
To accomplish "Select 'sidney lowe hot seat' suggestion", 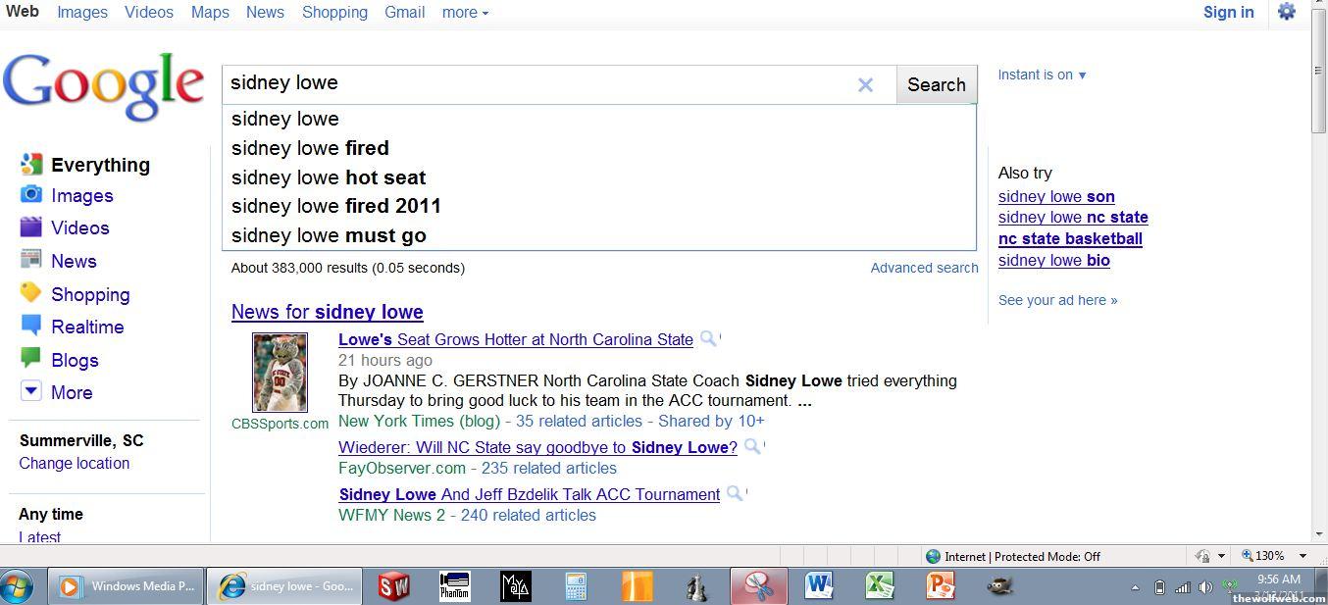I will (329, 177).
